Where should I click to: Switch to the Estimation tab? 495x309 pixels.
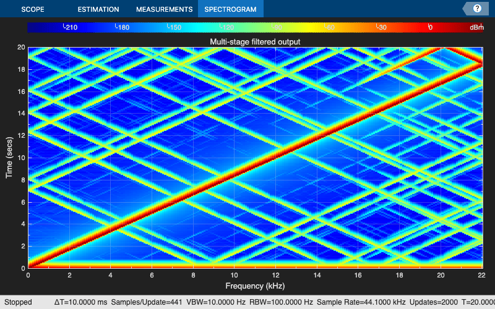tap(98, 9)
